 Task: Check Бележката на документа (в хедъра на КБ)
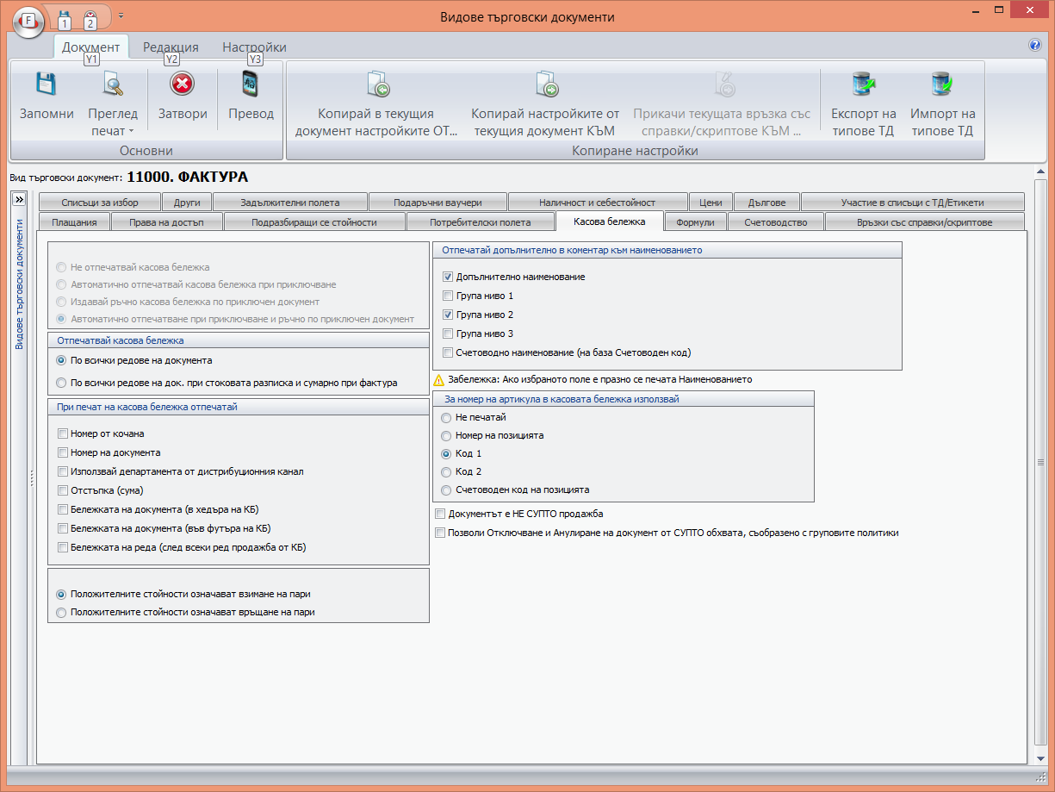[x=63, y=509]
